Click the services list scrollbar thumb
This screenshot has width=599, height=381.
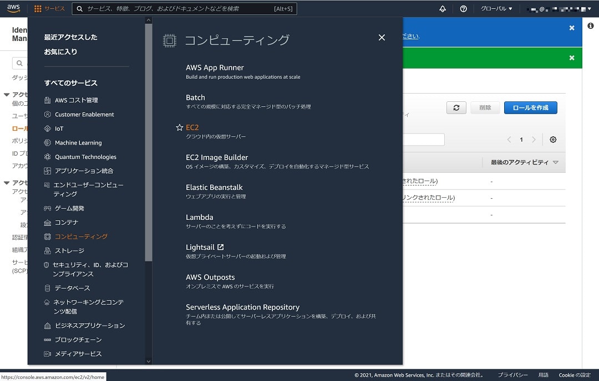(x=149, y=142)
